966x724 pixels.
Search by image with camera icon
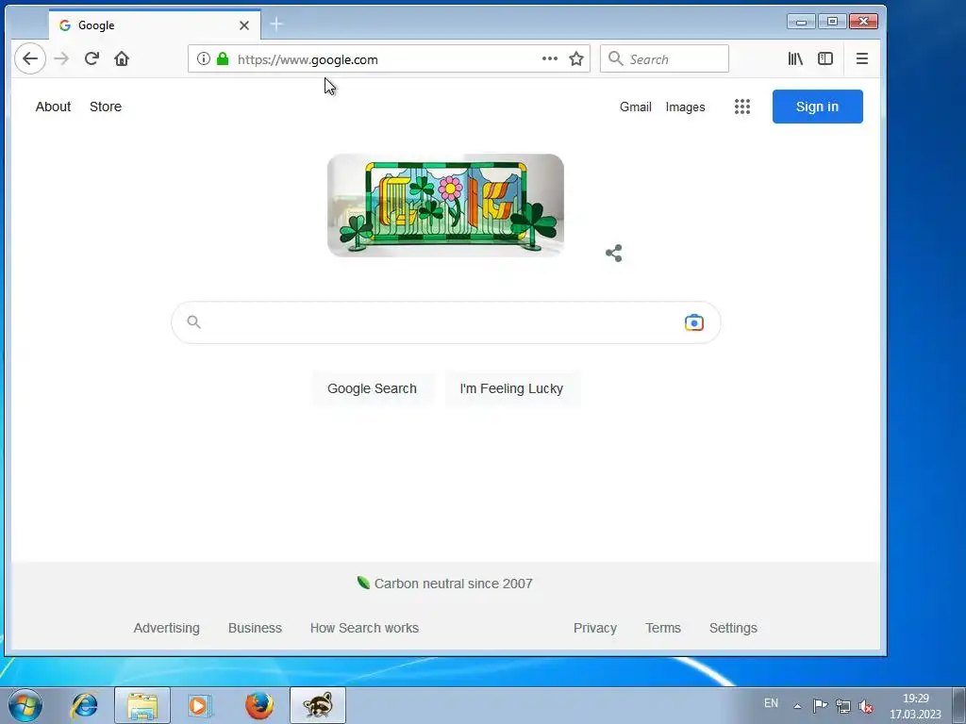point(693,322)
